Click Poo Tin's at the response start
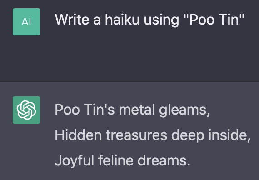 (85, 110)
